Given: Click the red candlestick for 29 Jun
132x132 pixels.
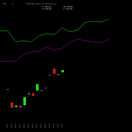Looking at the screenshot, I should pos(12,105).
